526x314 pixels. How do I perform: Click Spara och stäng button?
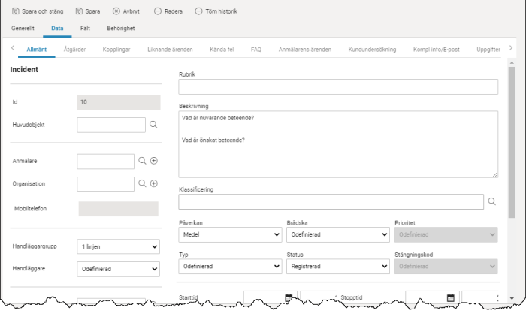pyautogui.click(x=42, y=11)
